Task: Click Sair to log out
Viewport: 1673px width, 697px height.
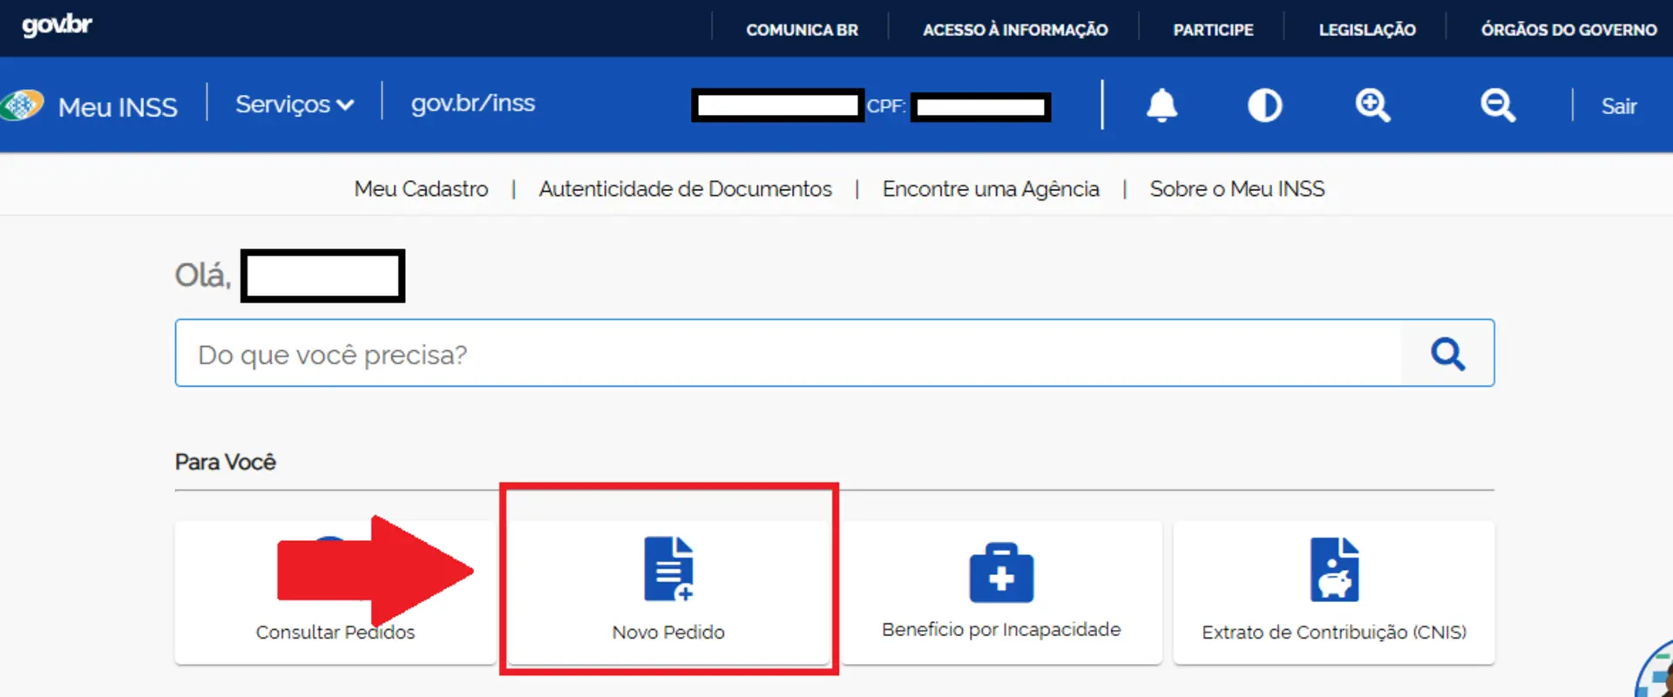Action: coord(1618,106)
